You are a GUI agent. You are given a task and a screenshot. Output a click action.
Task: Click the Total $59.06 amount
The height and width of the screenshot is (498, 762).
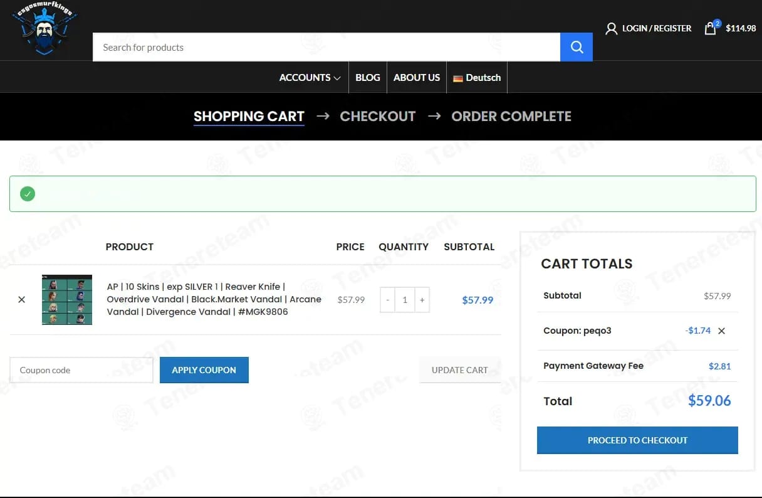pyautogui.click(x=709, y=401)
